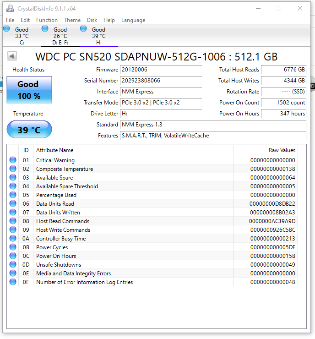315x339 pixels.
Task: Click the Total Host Writes value 4344 GB
Action: click(284, 81)
